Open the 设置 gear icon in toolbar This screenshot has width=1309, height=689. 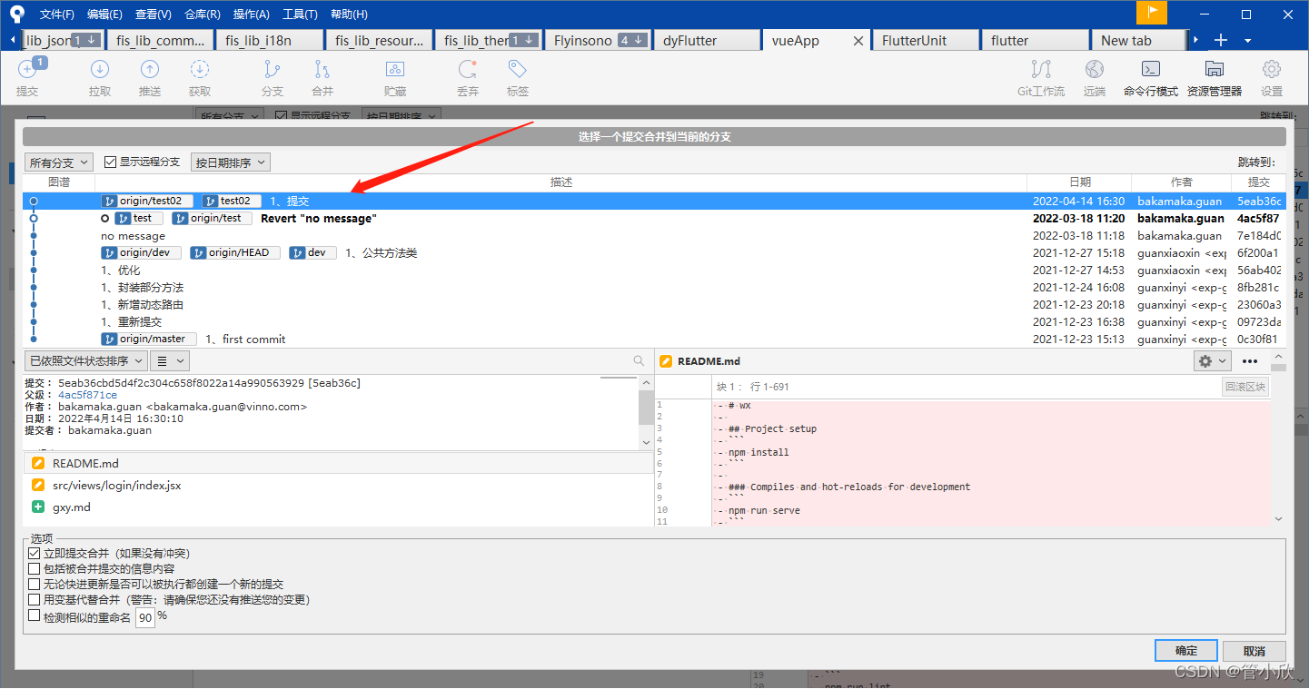1272,70
